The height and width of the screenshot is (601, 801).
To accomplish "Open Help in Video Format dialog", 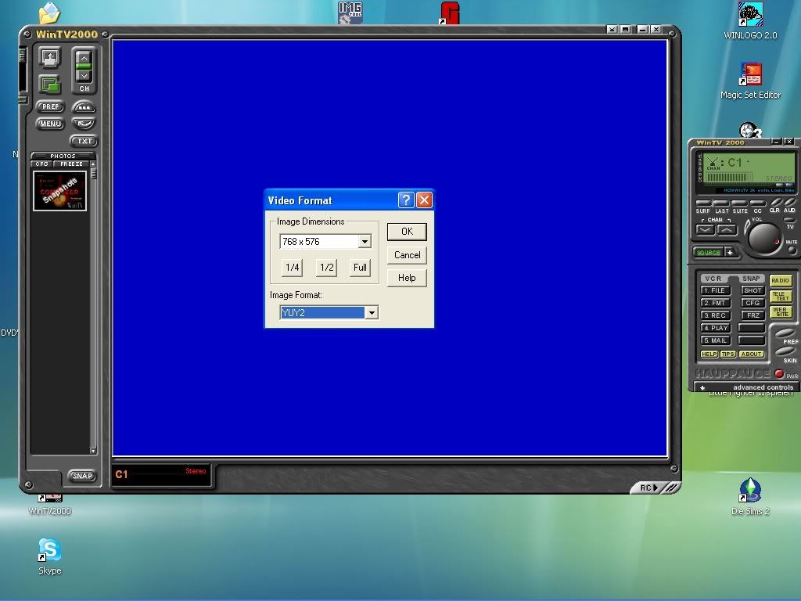I will pyautogui.click(x=407, y=278).
